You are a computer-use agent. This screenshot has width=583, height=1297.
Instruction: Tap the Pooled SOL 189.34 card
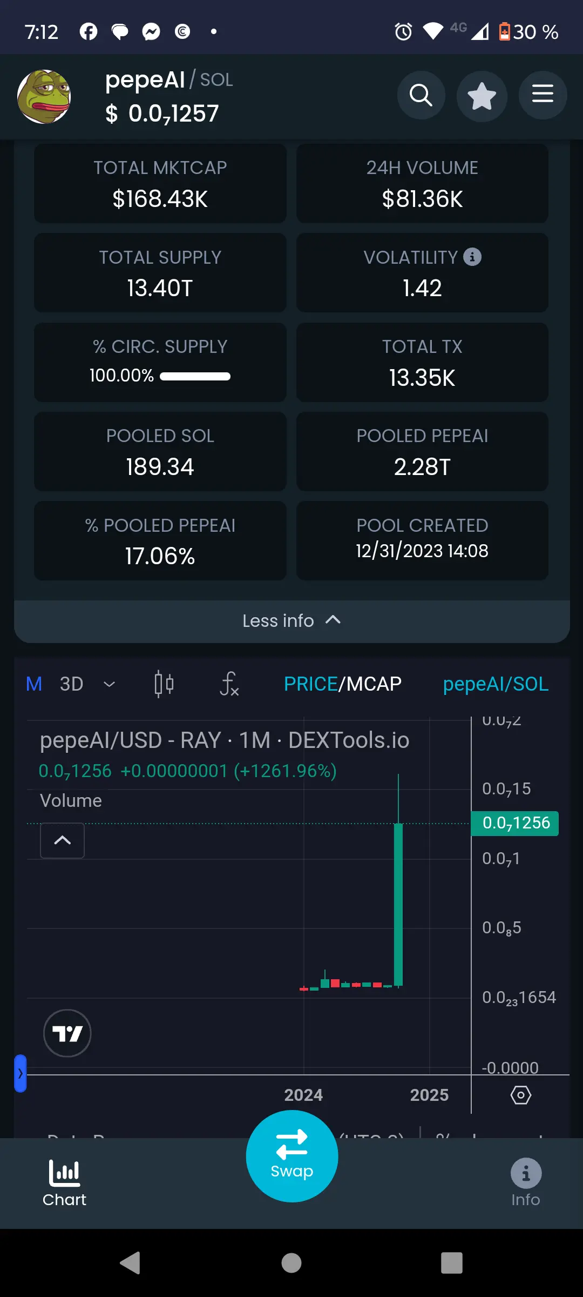[160, 451]
